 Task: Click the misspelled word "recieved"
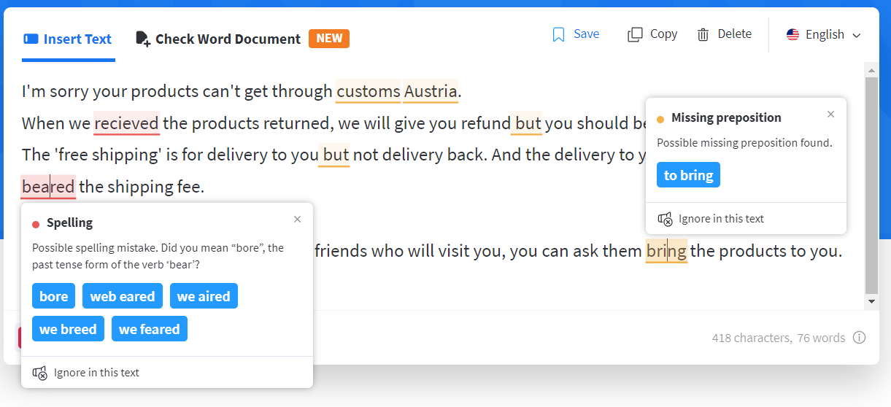(126, 123)
